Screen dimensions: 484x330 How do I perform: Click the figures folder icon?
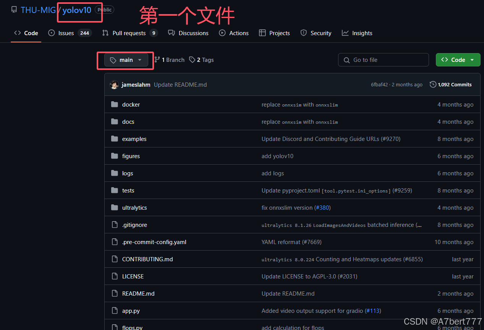click(x=114, y=156)
